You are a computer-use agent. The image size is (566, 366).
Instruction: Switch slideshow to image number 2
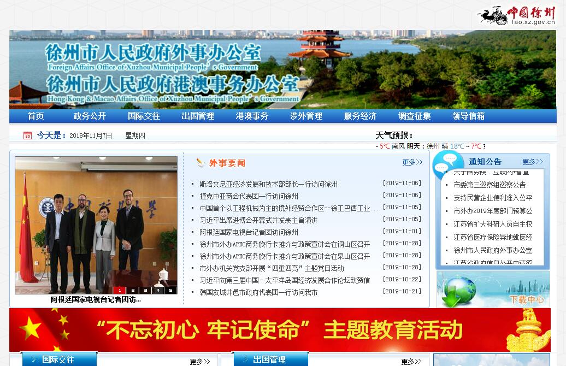click(x=132, y=290)
